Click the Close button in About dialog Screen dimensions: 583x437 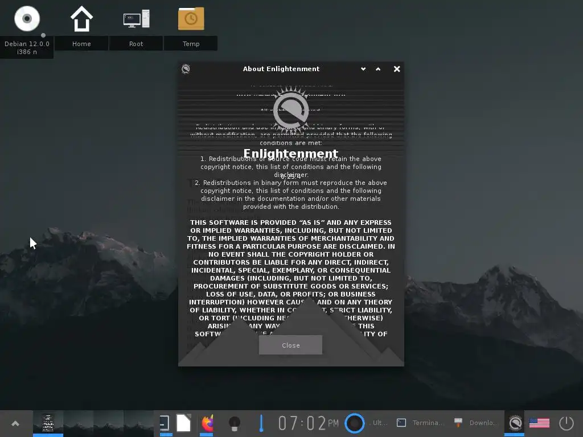pos(291,345)
